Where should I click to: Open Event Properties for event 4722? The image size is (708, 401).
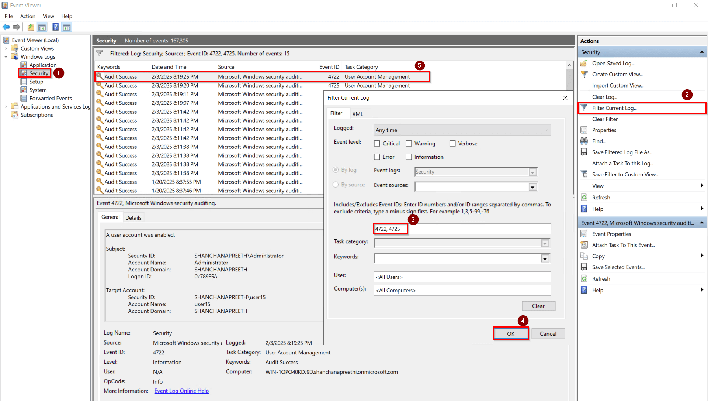click(611, 234)
